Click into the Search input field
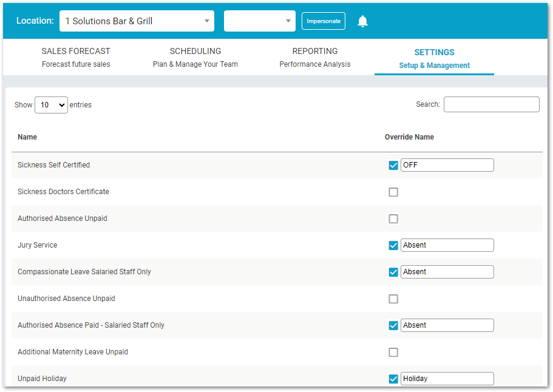The width and height of the screenshot is (553, 392). (491, 104)
